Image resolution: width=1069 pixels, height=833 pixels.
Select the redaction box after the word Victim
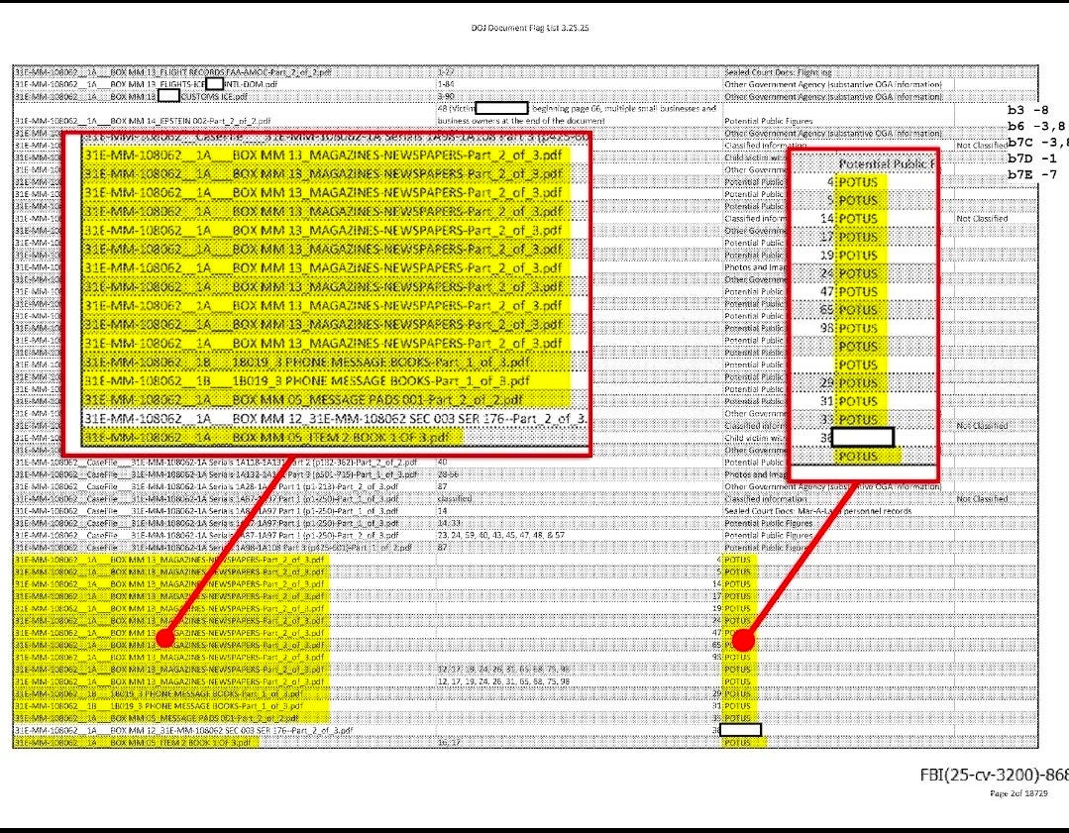501,108
